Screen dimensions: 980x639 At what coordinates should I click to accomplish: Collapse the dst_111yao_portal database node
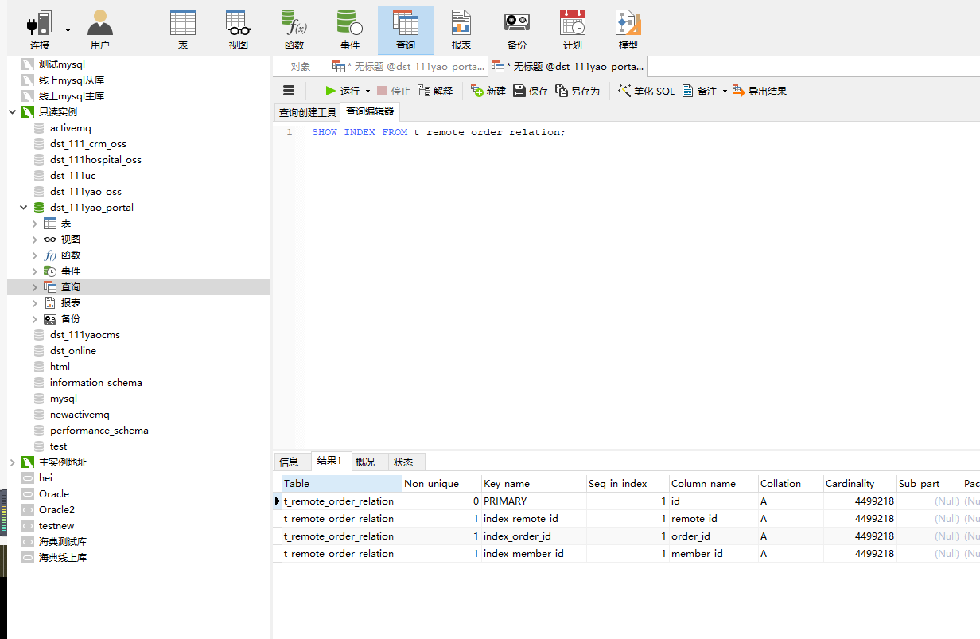pyautogui.click(x=24, y=208)
